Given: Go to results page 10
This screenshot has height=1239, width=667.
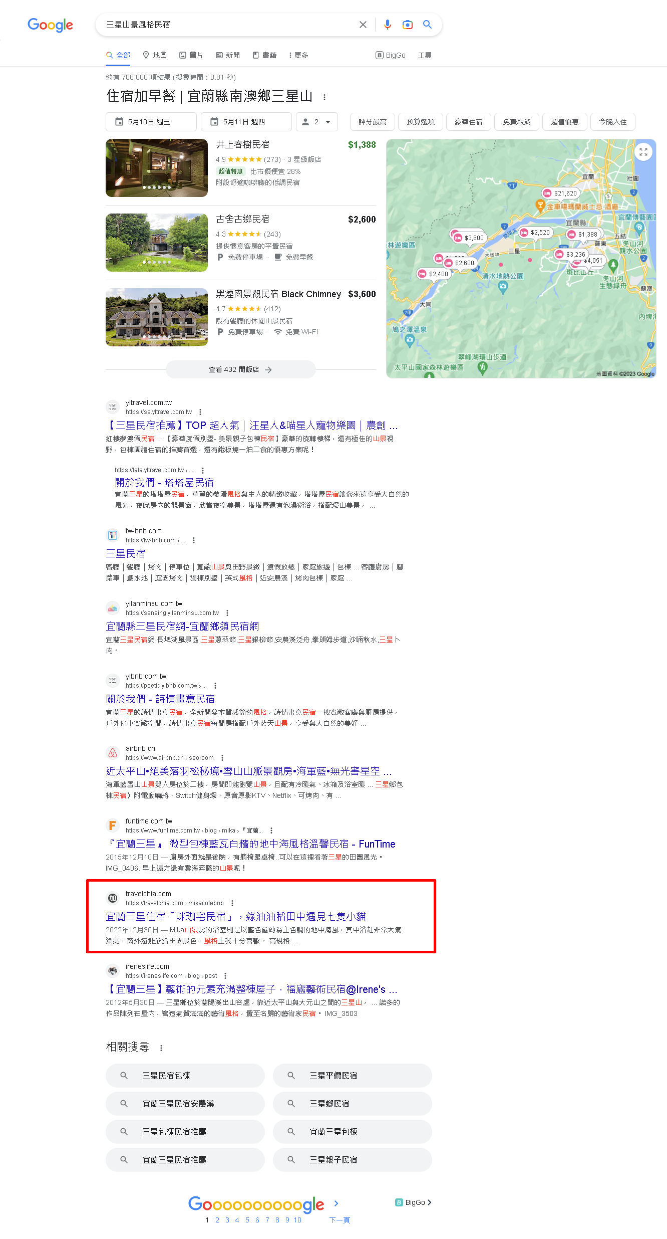Looking at the screenshot, I should (x=297, y=1220).
